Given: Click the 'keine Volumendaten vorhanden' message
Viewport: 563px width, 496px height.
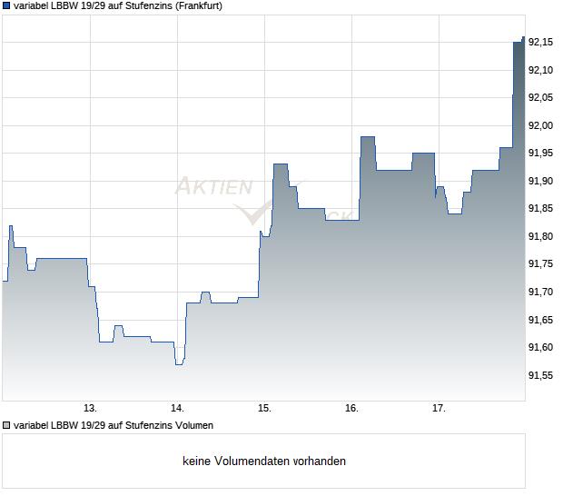Looking at the screenshot, I should tap(264, 461).
